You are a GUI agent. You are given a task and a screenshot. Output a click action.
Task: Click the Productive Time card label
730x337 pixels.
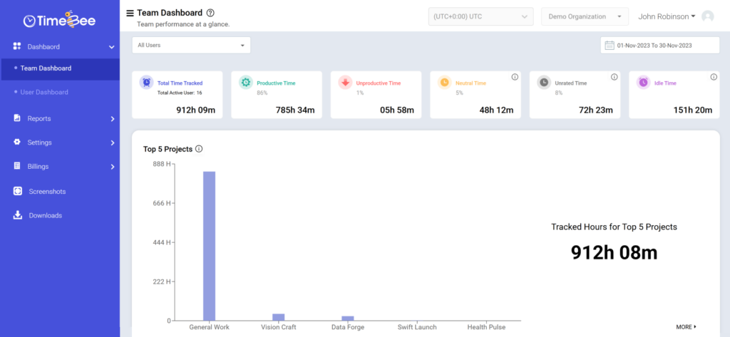point(276,83)
